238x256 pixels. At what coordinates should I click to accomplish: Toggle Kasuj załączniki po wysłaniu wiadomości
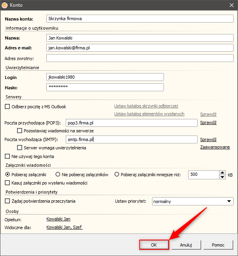[x=8, y=183]
